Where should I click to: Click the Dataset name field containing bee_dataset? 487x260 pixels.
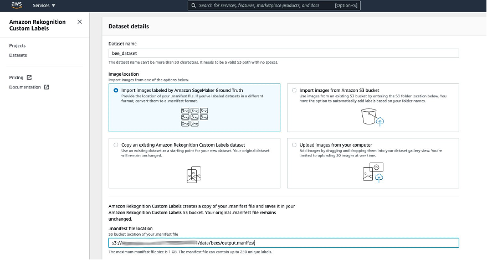click(284, 53)
